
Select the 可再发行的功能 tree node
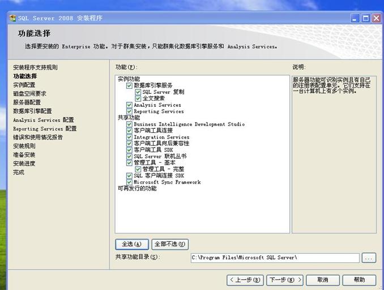point(136,189)
